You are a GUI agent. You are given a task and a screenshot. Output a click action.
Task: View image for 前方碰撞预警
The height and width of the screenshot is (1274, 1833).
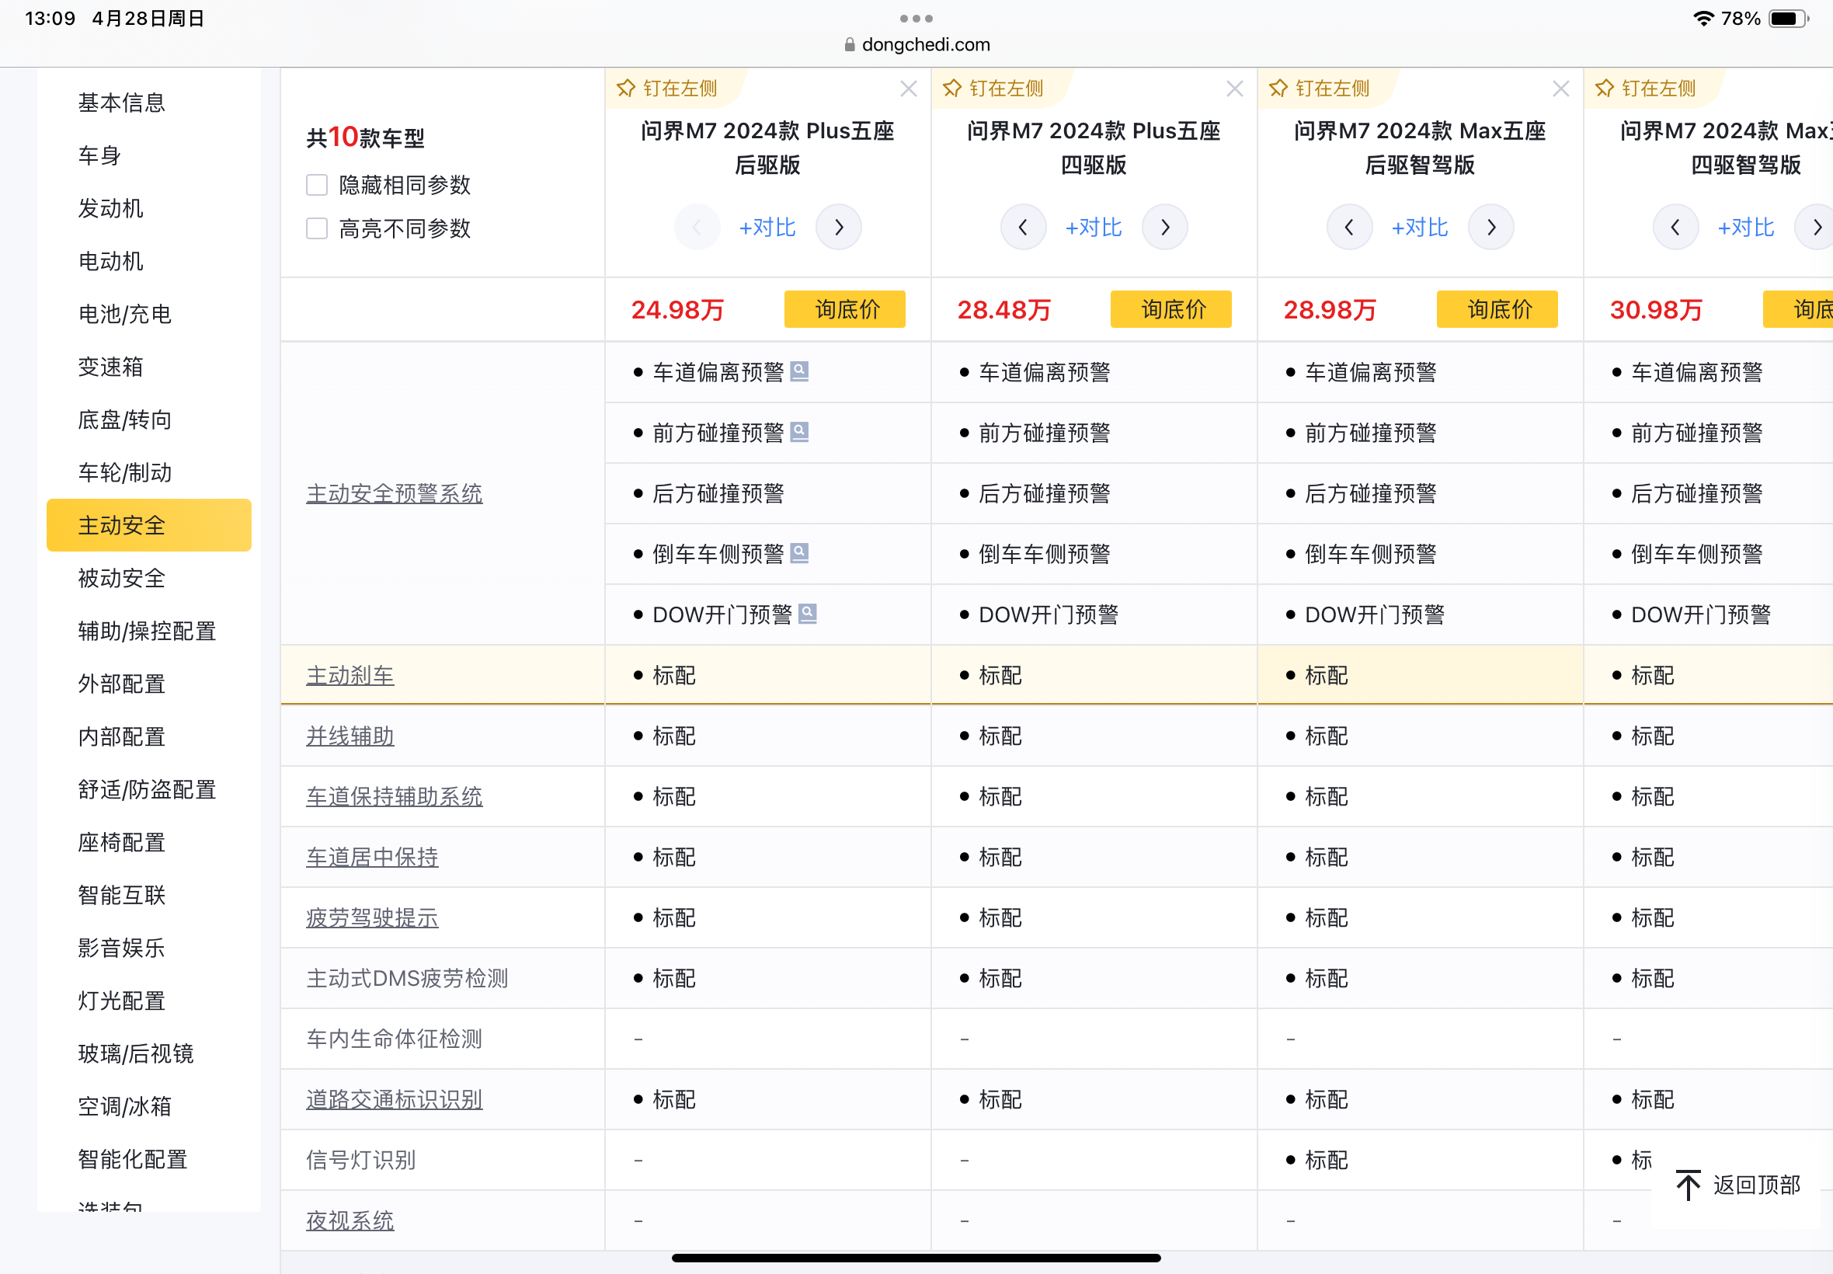799,432
